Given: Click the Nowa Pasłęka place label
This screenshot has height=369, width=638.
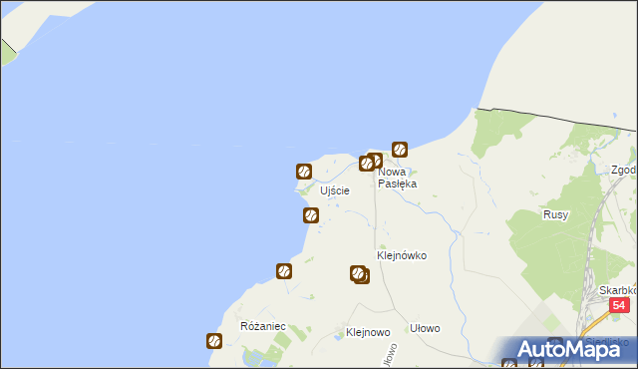Looking at the screenshot, I should click(397, 179).
